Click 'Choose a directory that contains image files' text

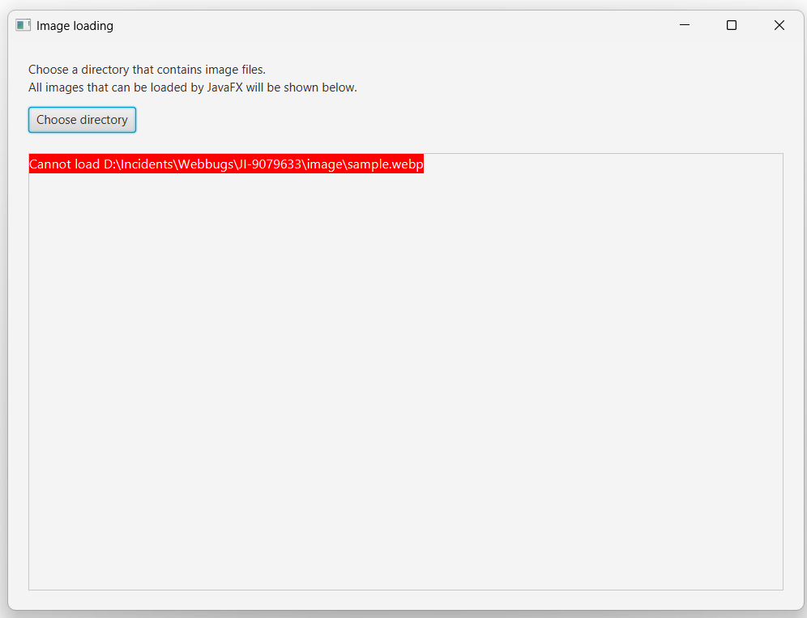147,70
